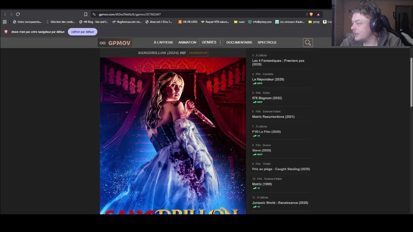Open the SPECTACLE menu
This screenshot has width=413, height=232.
[267, 42]
